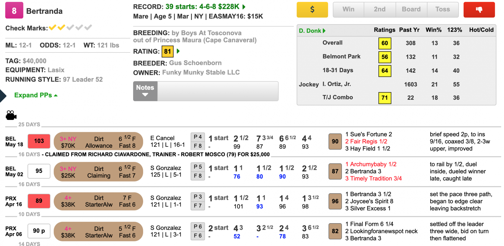
Task: Collapse past performances with Expand PPs
Action: (x=36, y=95)
